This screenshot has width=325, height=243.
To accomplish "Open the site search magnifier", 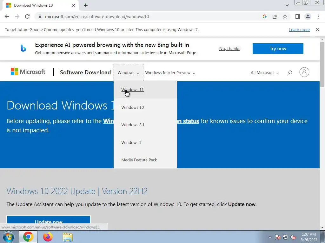I will click(289, 73).
